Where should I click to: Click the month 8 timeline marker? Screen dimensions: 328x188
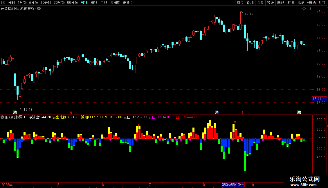[204, 185]
